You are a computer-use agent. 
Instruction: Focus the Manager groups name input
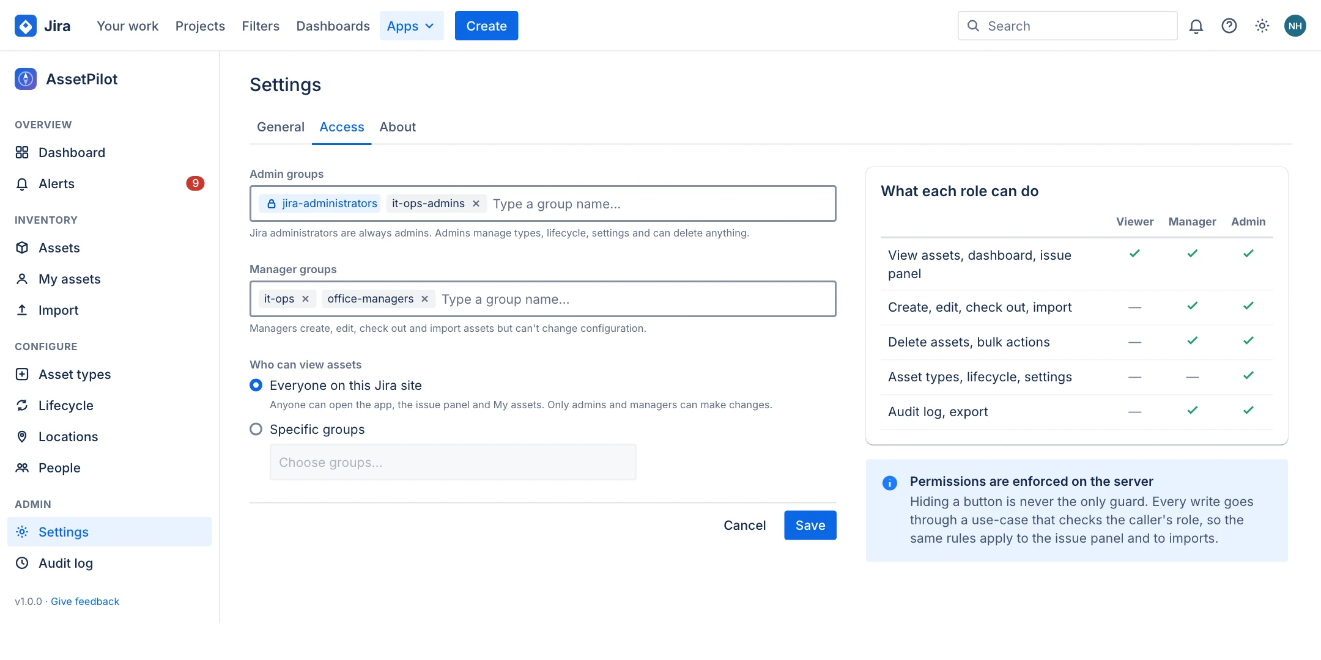pos(635,299)
